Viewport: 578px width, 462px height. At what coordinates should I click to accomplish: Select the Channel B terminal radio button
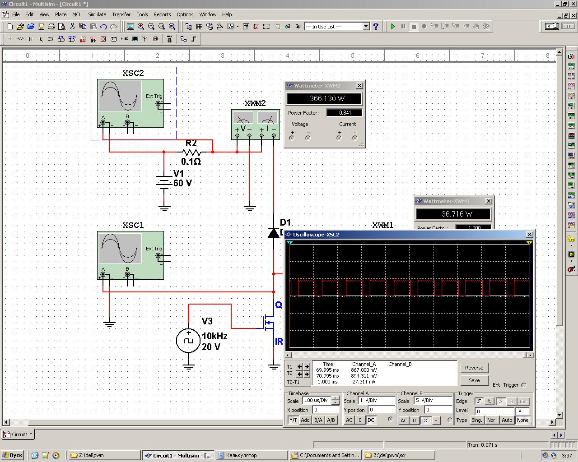[449, 420]
